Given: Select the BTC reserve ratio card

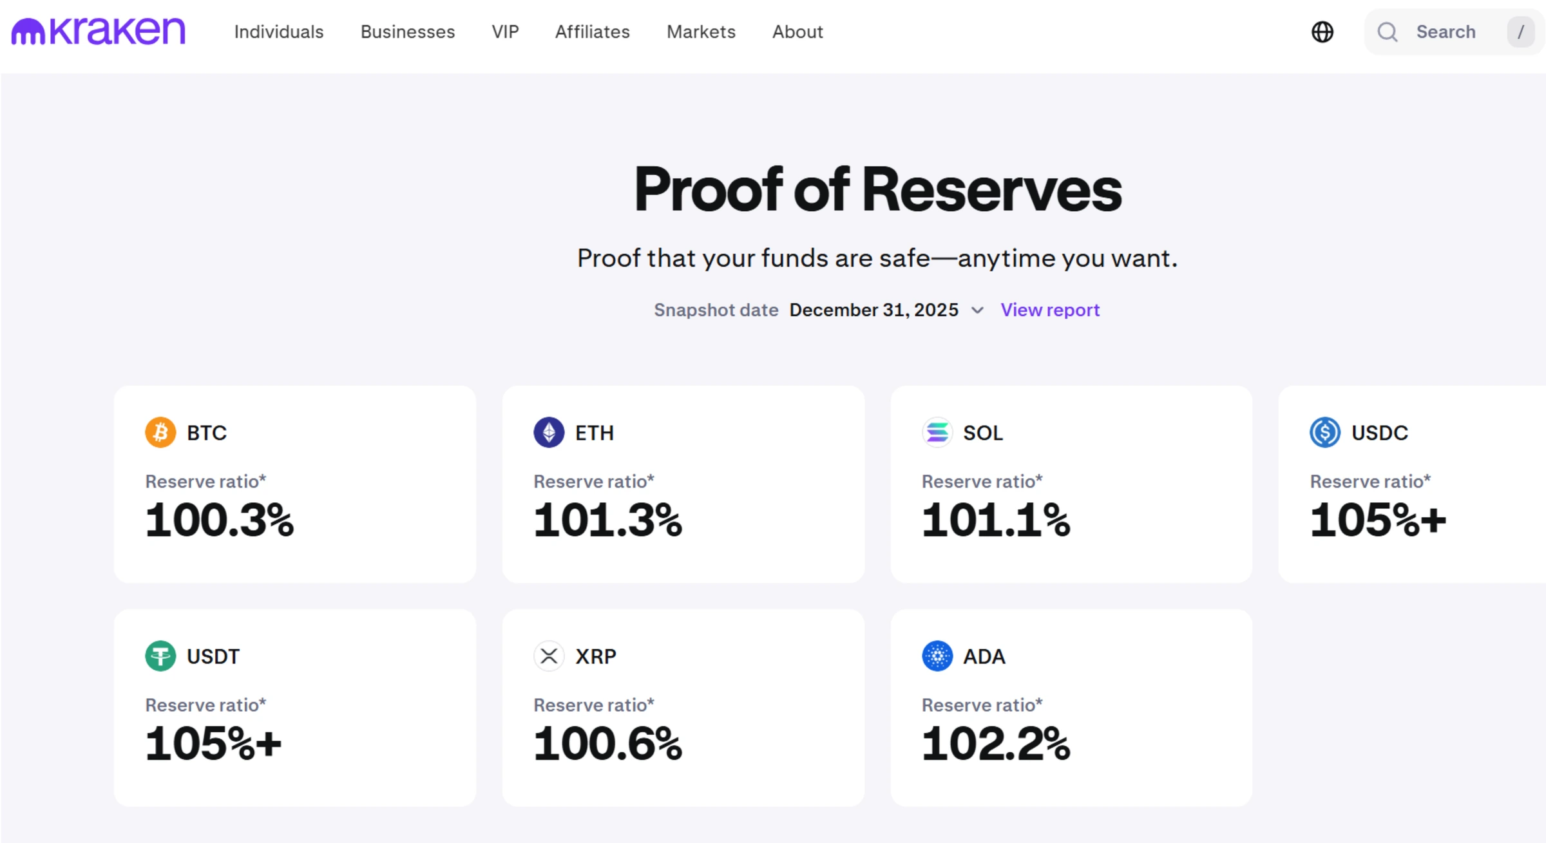Looking at the screenshot, I should coord(294,484).
